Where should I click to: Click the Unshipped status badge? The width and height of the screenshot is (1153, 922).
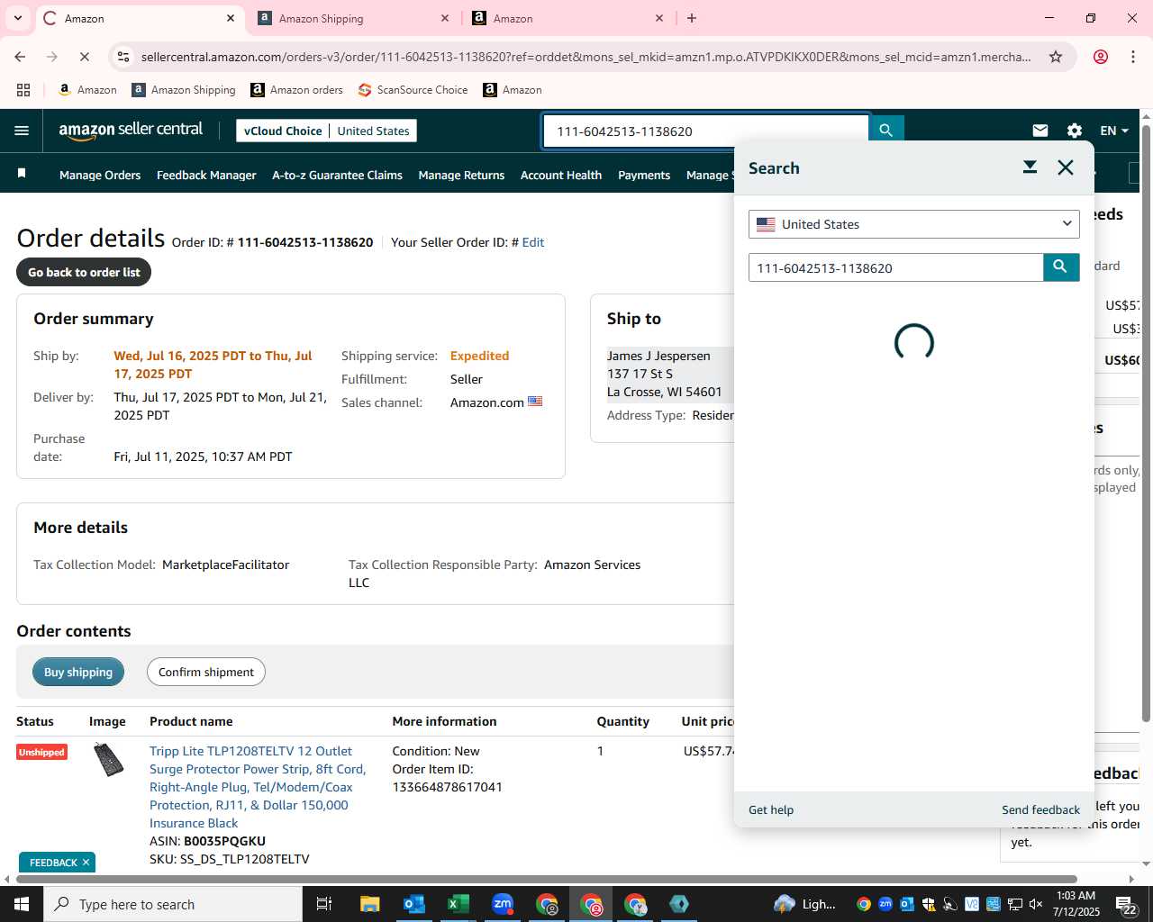click(x=41, y=752)
